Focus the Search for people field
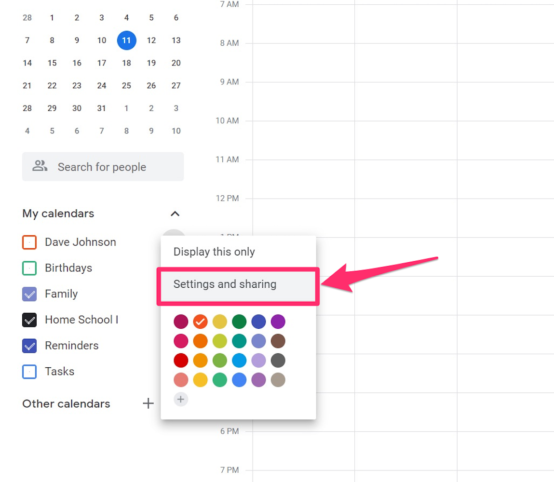 pyautogui.click(x=103, y=167)
